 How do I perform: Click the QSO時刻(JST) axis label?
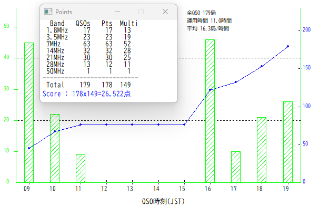click(x=163, y=201)
